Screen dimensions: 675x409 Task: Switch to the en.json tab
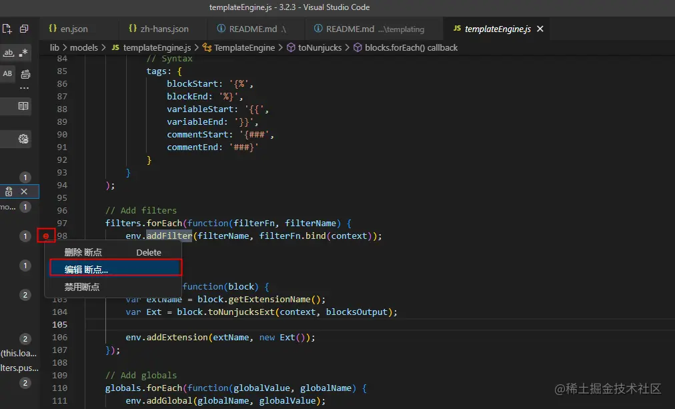(x=73, y=29)
